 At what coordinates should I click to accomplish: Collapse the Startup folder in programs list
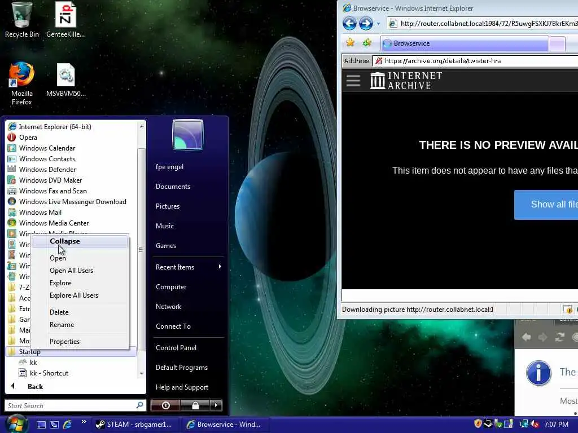72,352
